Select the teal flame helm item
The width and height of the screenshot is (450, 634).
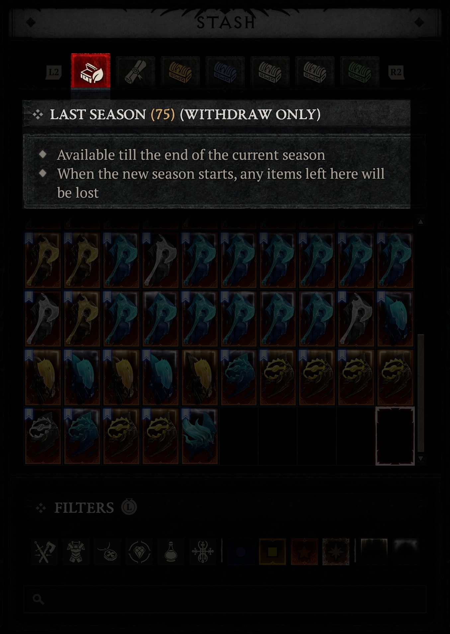pos(200,436)
